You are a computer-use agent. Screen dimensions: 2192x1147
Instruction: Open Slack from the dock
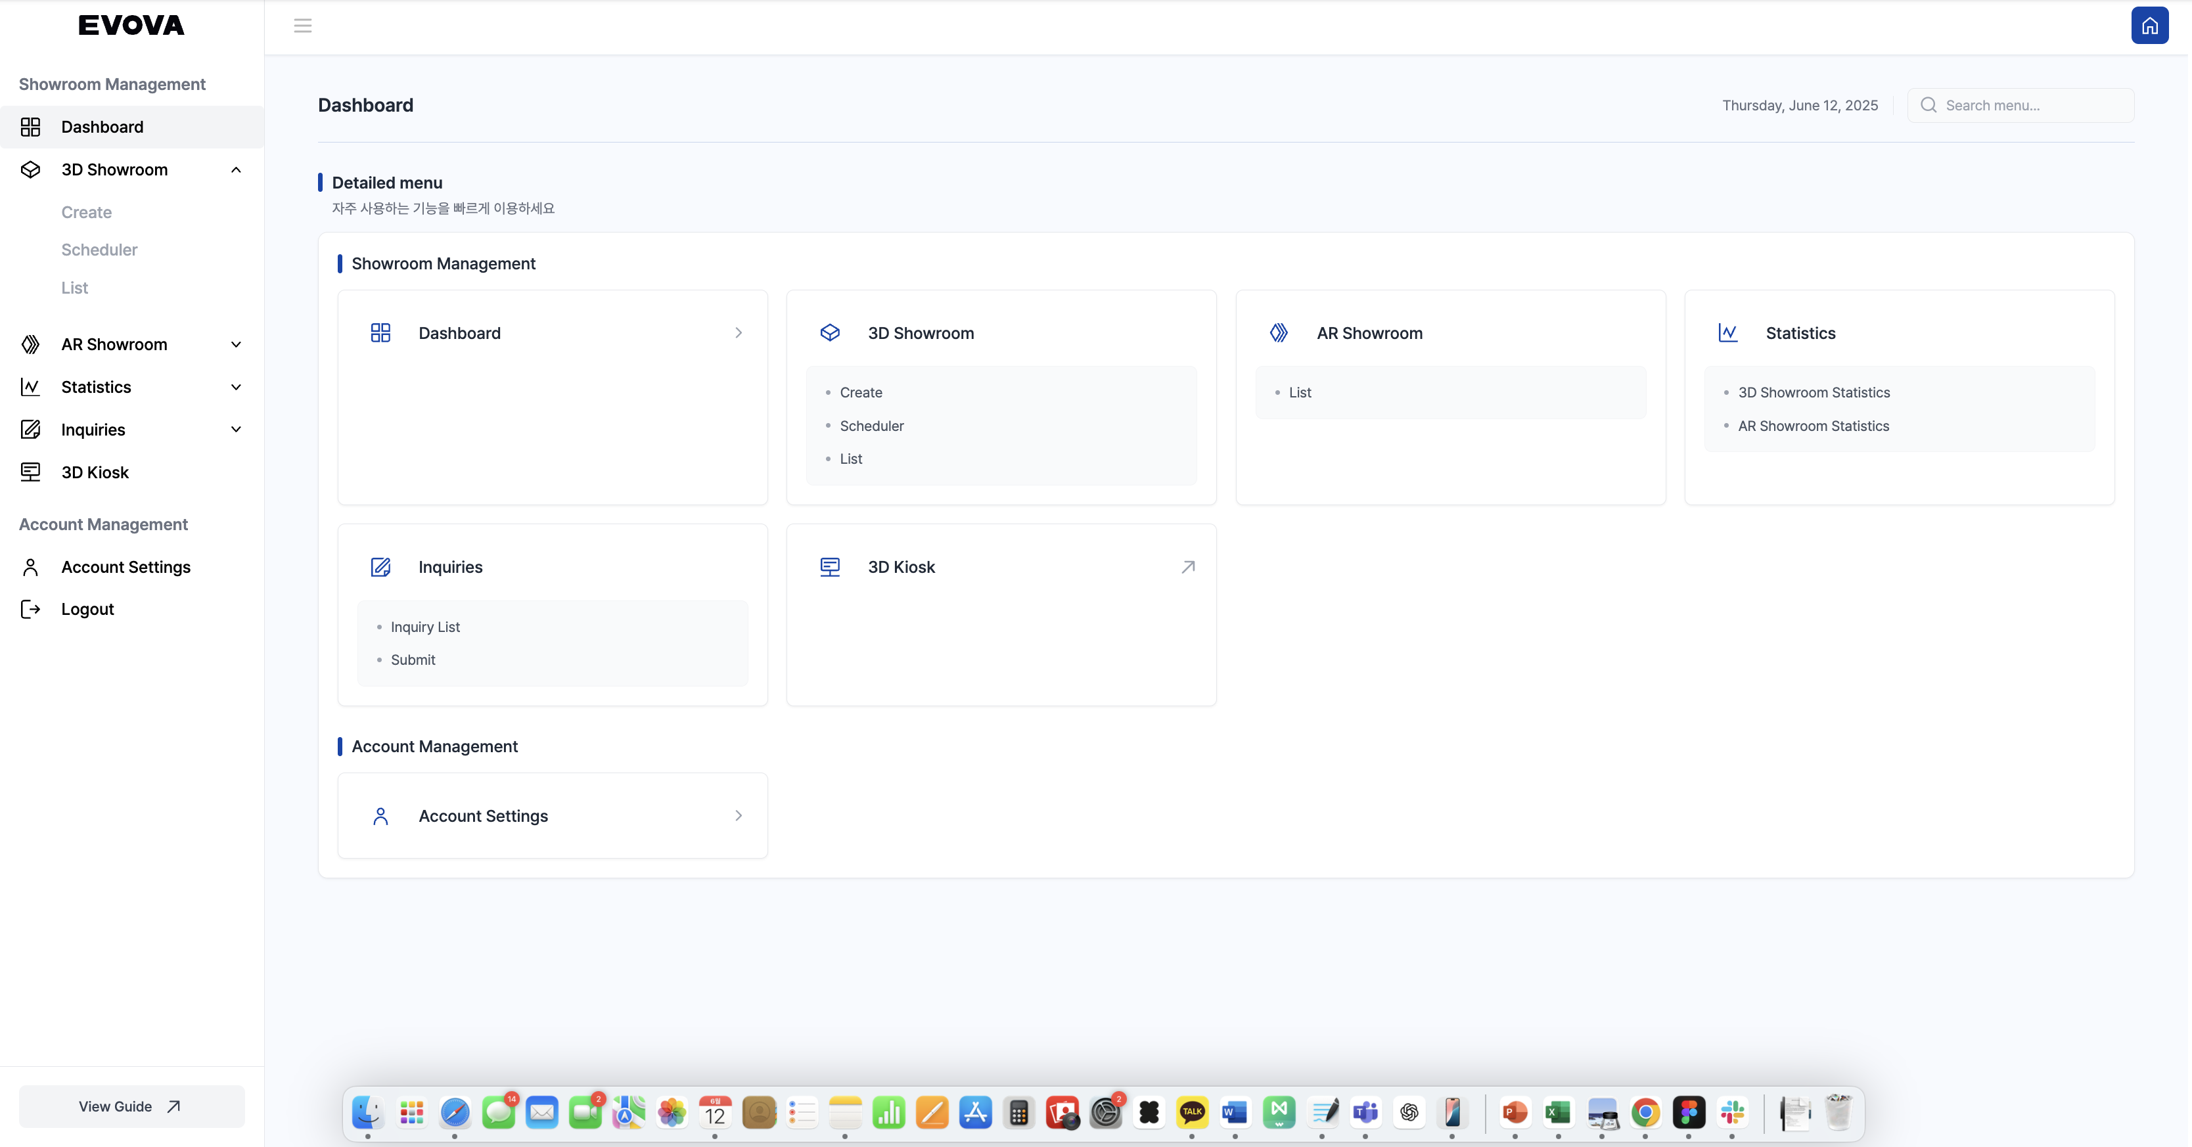(1731, 1113)
